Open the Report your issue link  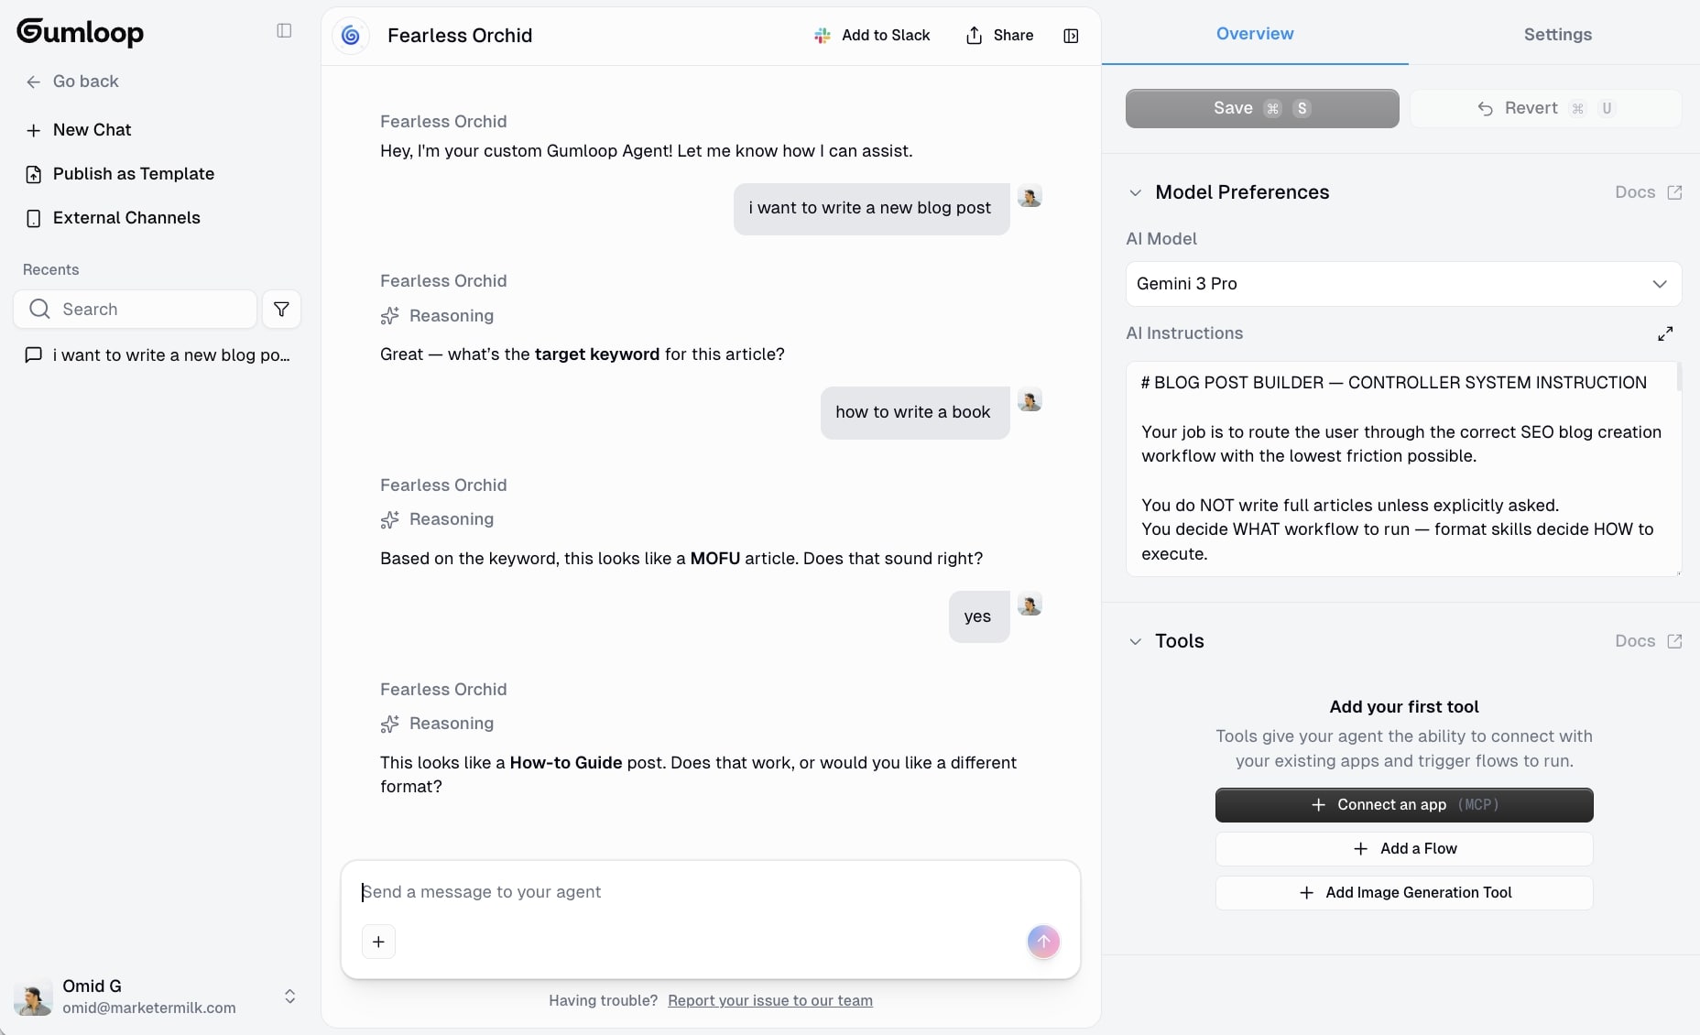769,1000
